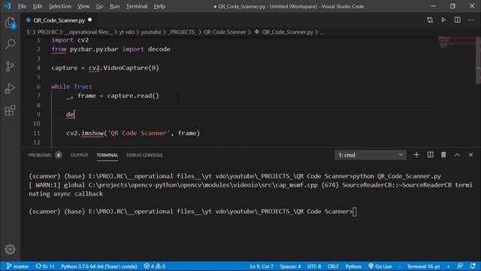This screenshot has height=271, width=481.
Task: Click 'capture.read()' on line 7
Action: (133, 96)
